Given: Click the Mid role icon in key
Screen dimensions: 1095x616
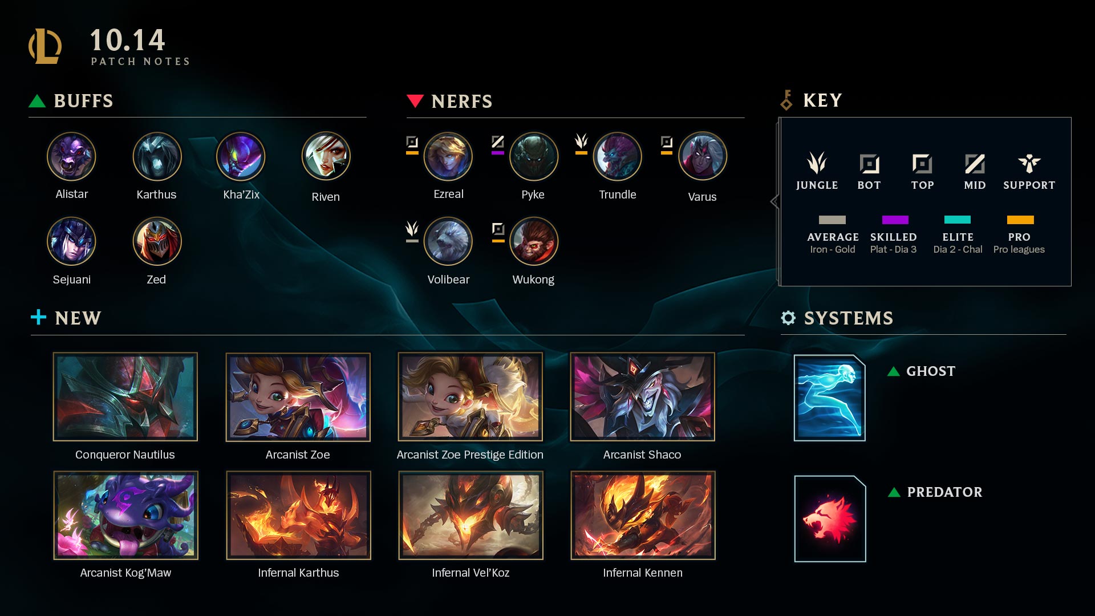Looking at the screenshot, I should 975,164.
